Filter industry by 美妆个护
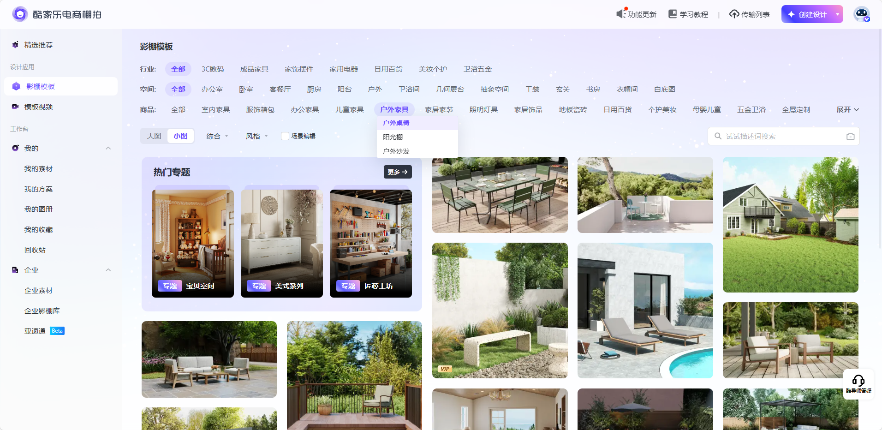This screenshot has height=430, width=882. coord(433,69)
